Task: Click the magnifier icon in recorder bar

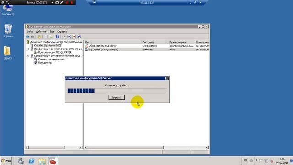Action: click(x=7, y=2)
